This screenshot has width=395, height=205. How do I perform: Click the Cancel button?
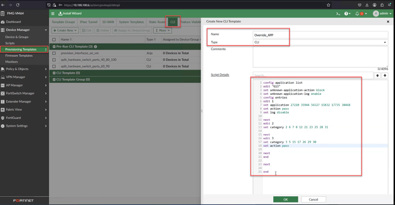pos(313,199)
